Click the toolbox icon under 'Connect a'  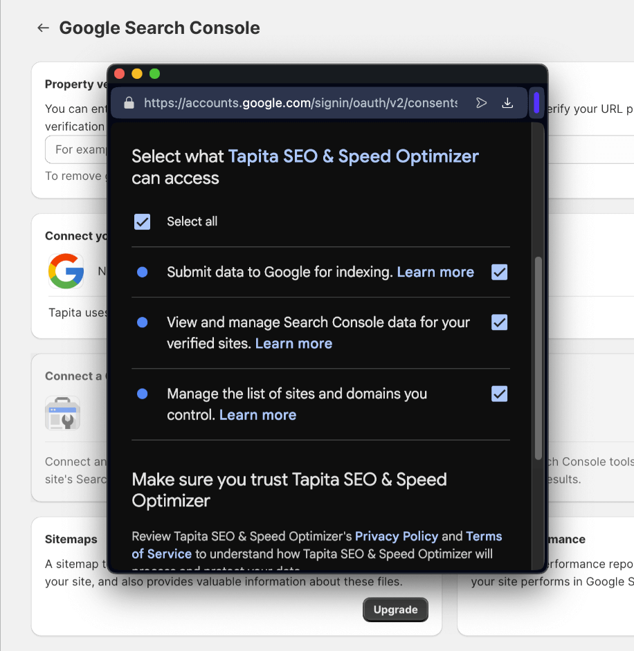(x=62, y=412)
